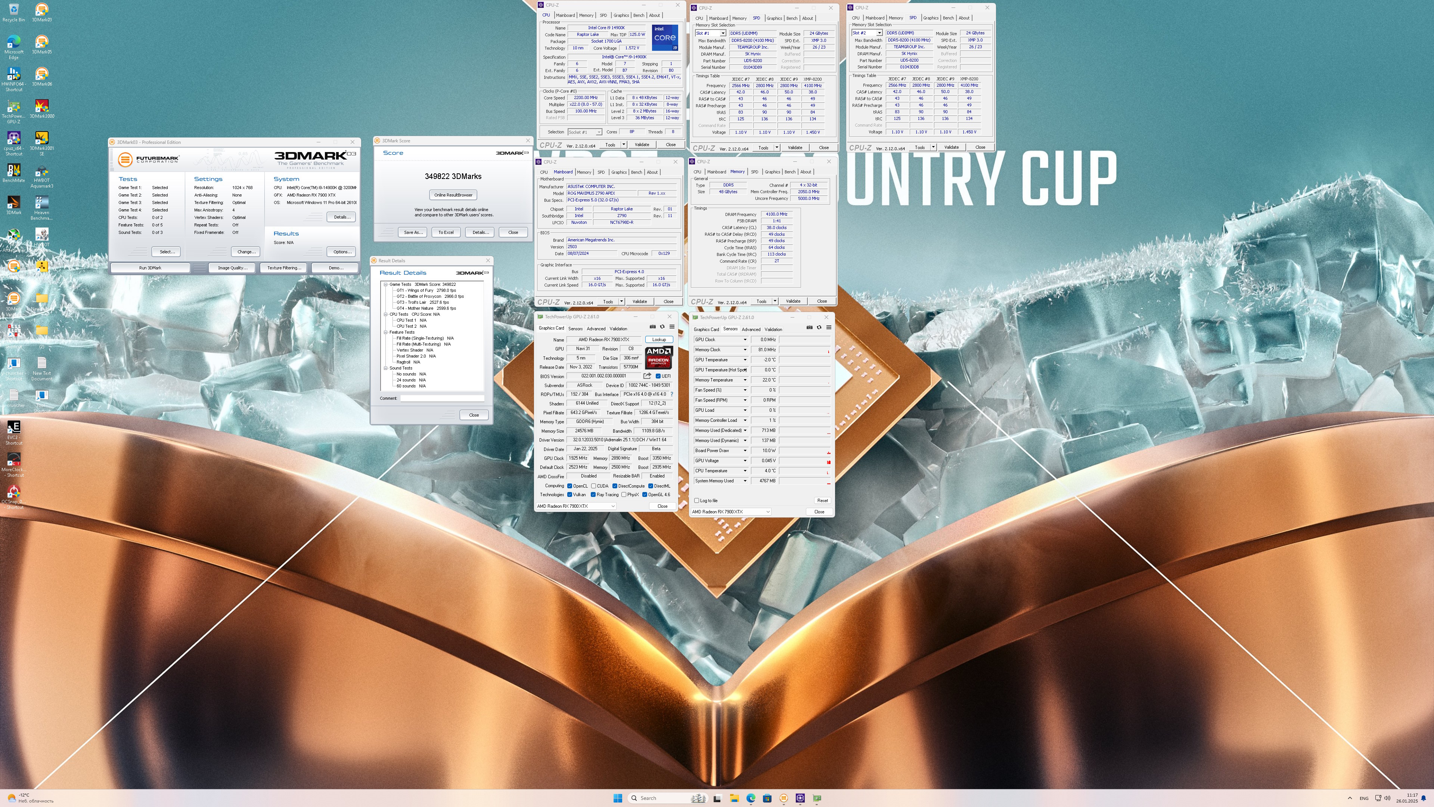Viewport: 1434px width, 807px height.
Task: Click the Reset button in GPU-Z Sensors
Action: click(x=822, y=501)
